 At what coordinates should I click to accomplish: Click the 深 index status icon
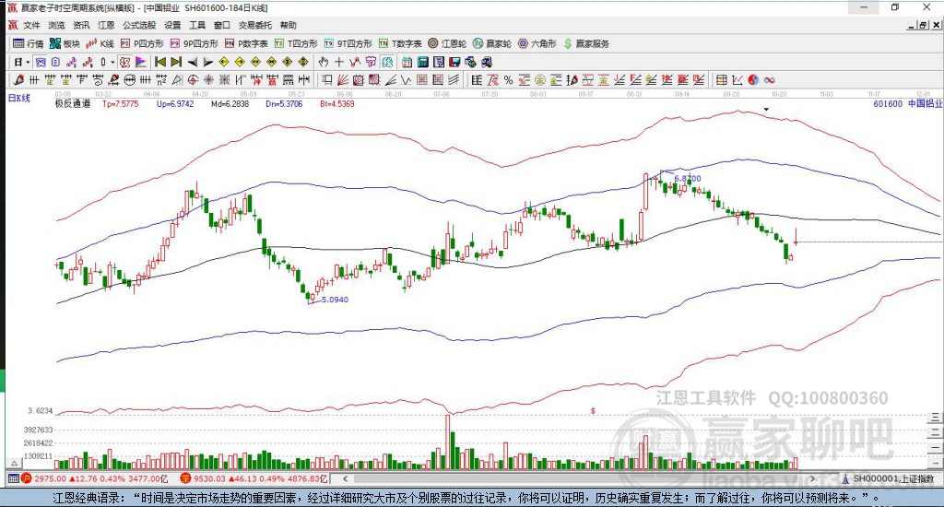(184, 478)
